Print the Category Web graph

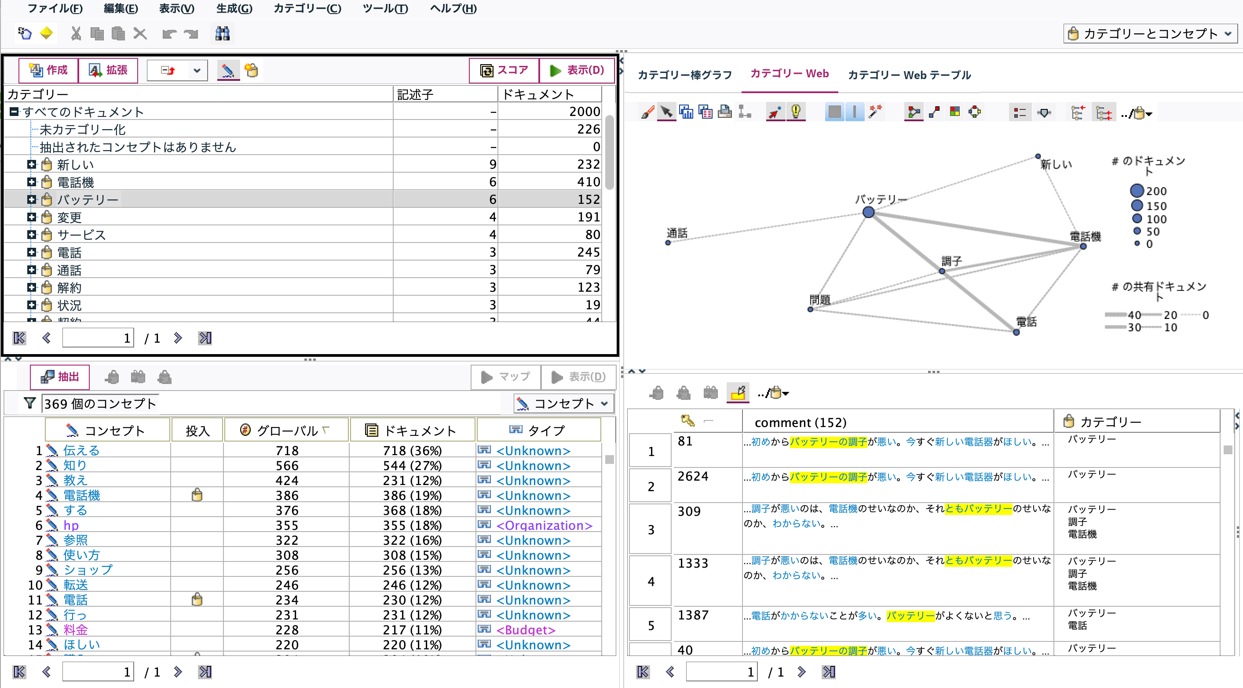(x=724, y=112)
